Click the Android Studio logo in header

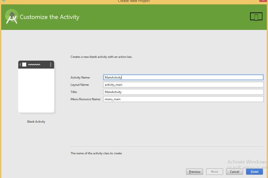[x=11, y=16]
